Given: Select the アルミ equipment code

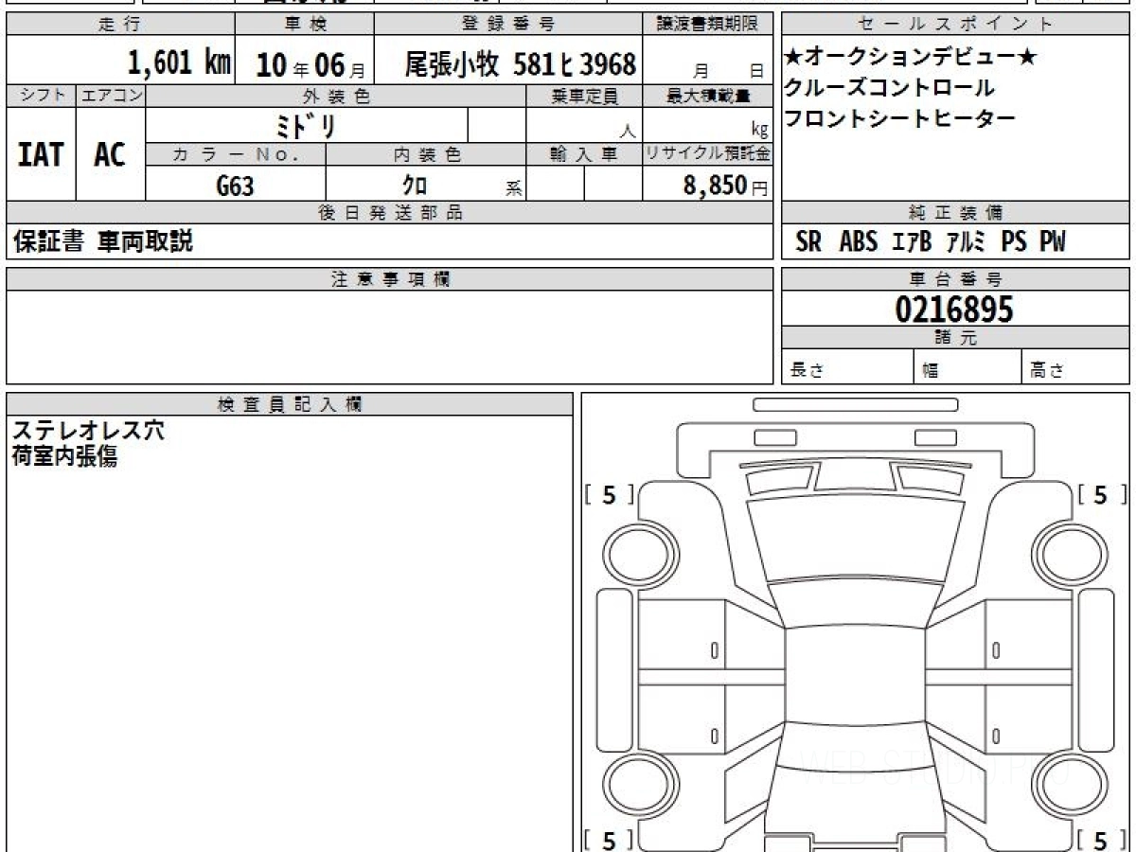Looking at the screenshot, I should pos(967,242).
